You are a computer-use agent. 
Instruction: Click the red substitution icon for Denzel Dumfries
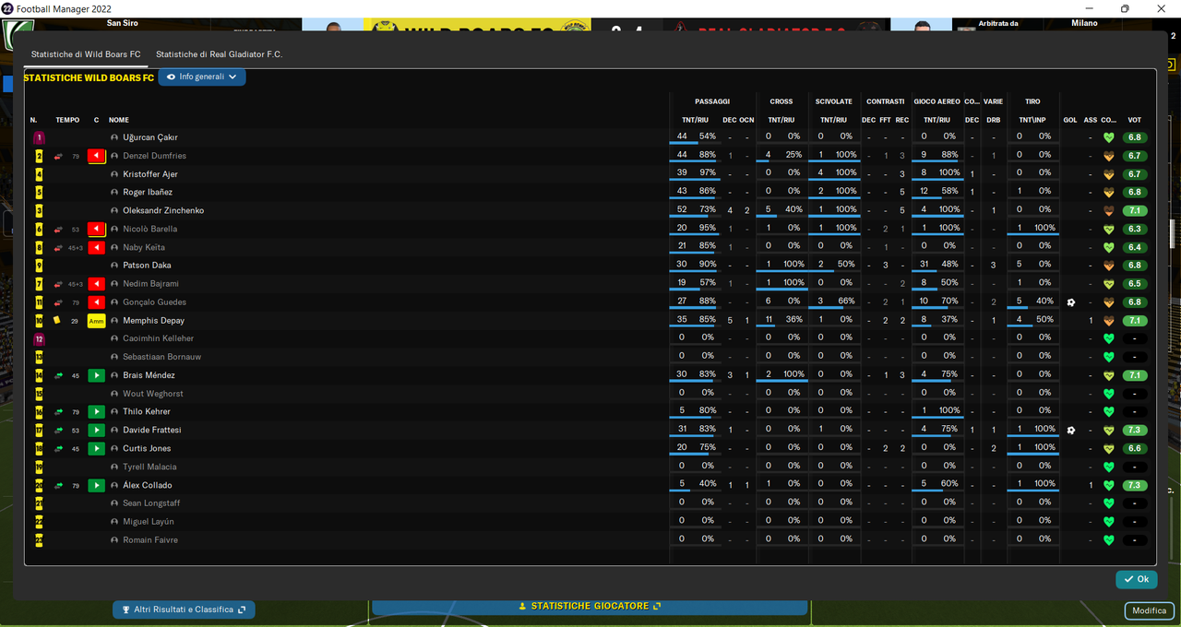pos(96,156)
